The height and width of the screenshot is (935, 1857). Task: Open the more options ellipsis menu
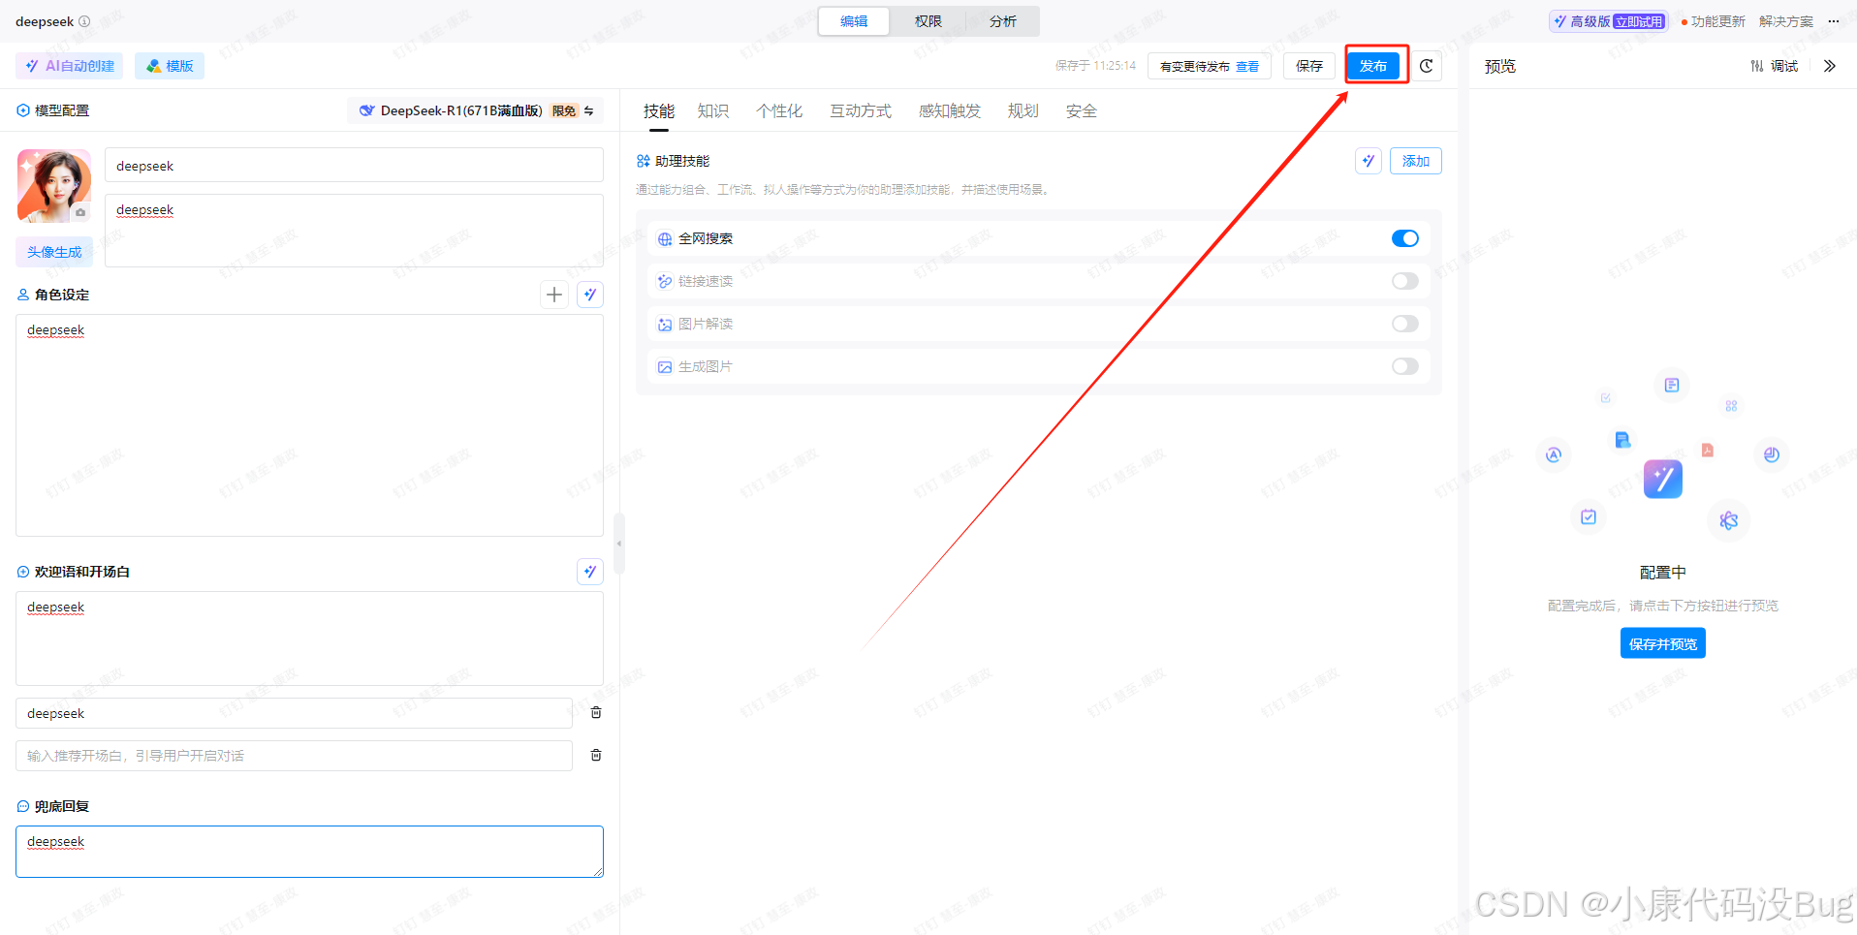pos(1834,21)
